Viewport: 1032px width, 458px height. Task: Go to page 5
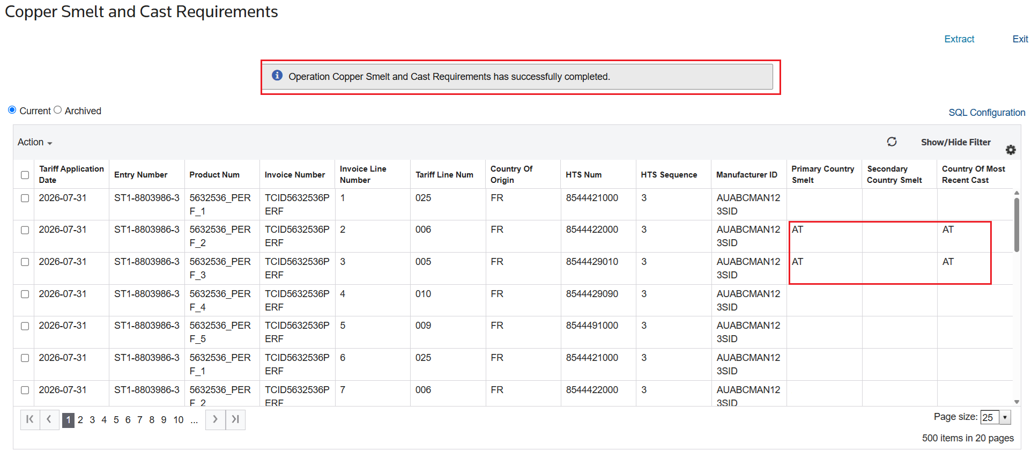pos(116,420)
